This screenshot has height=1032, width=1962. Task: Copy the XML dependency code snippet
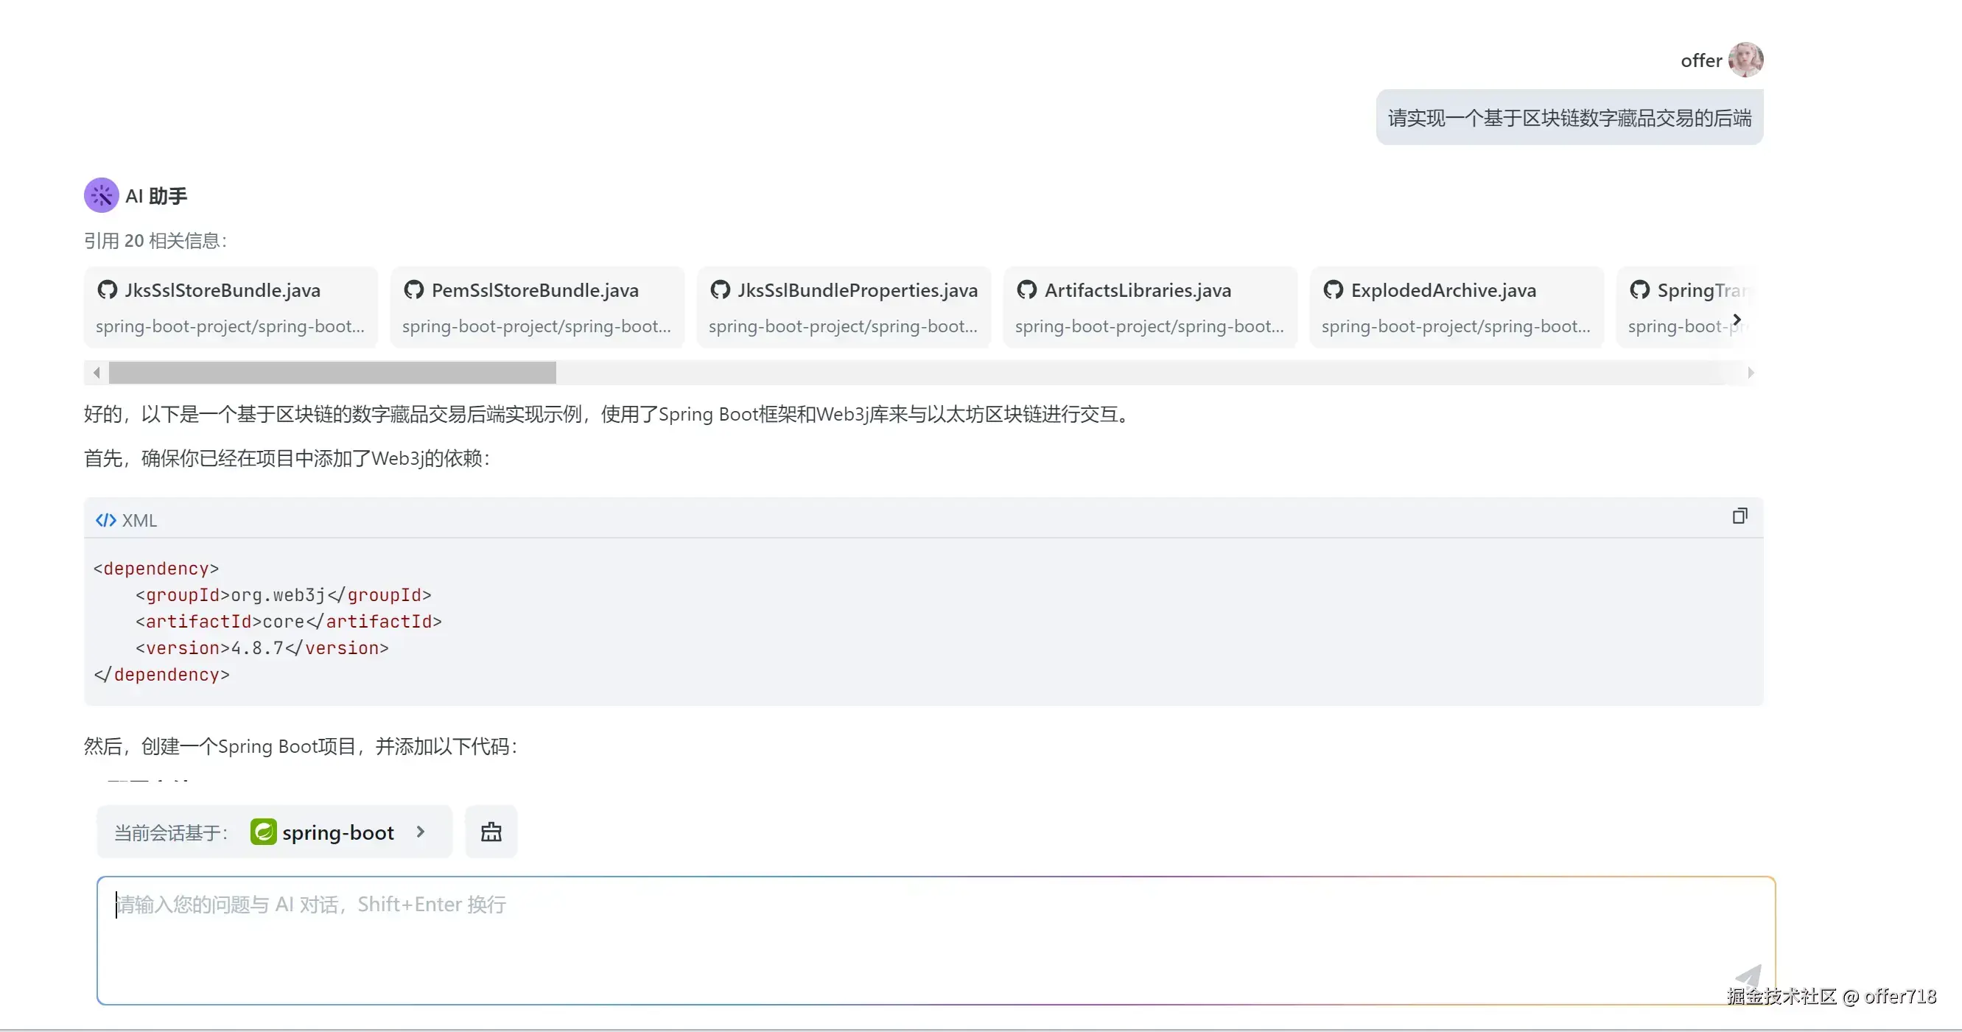[1739, 516]
